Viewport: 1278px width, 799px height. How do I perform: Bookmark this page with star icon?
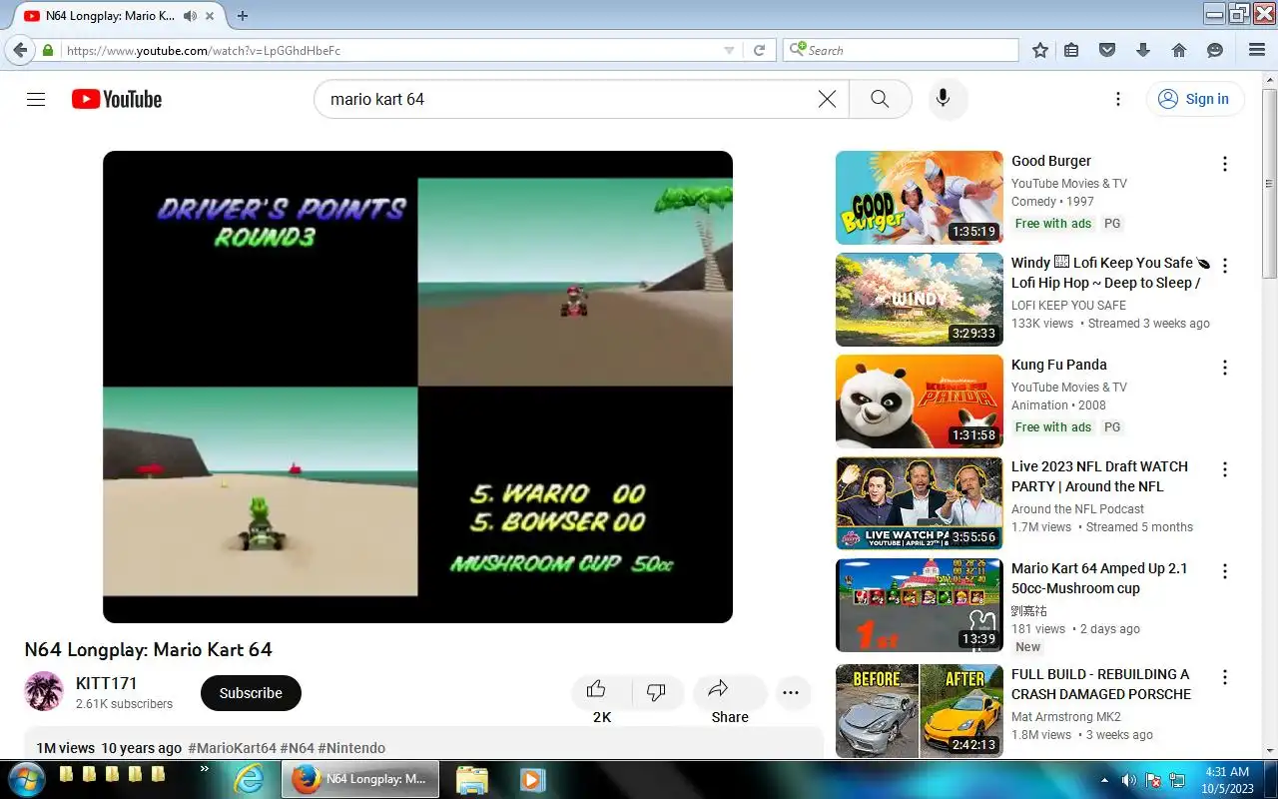[1040, 50]
